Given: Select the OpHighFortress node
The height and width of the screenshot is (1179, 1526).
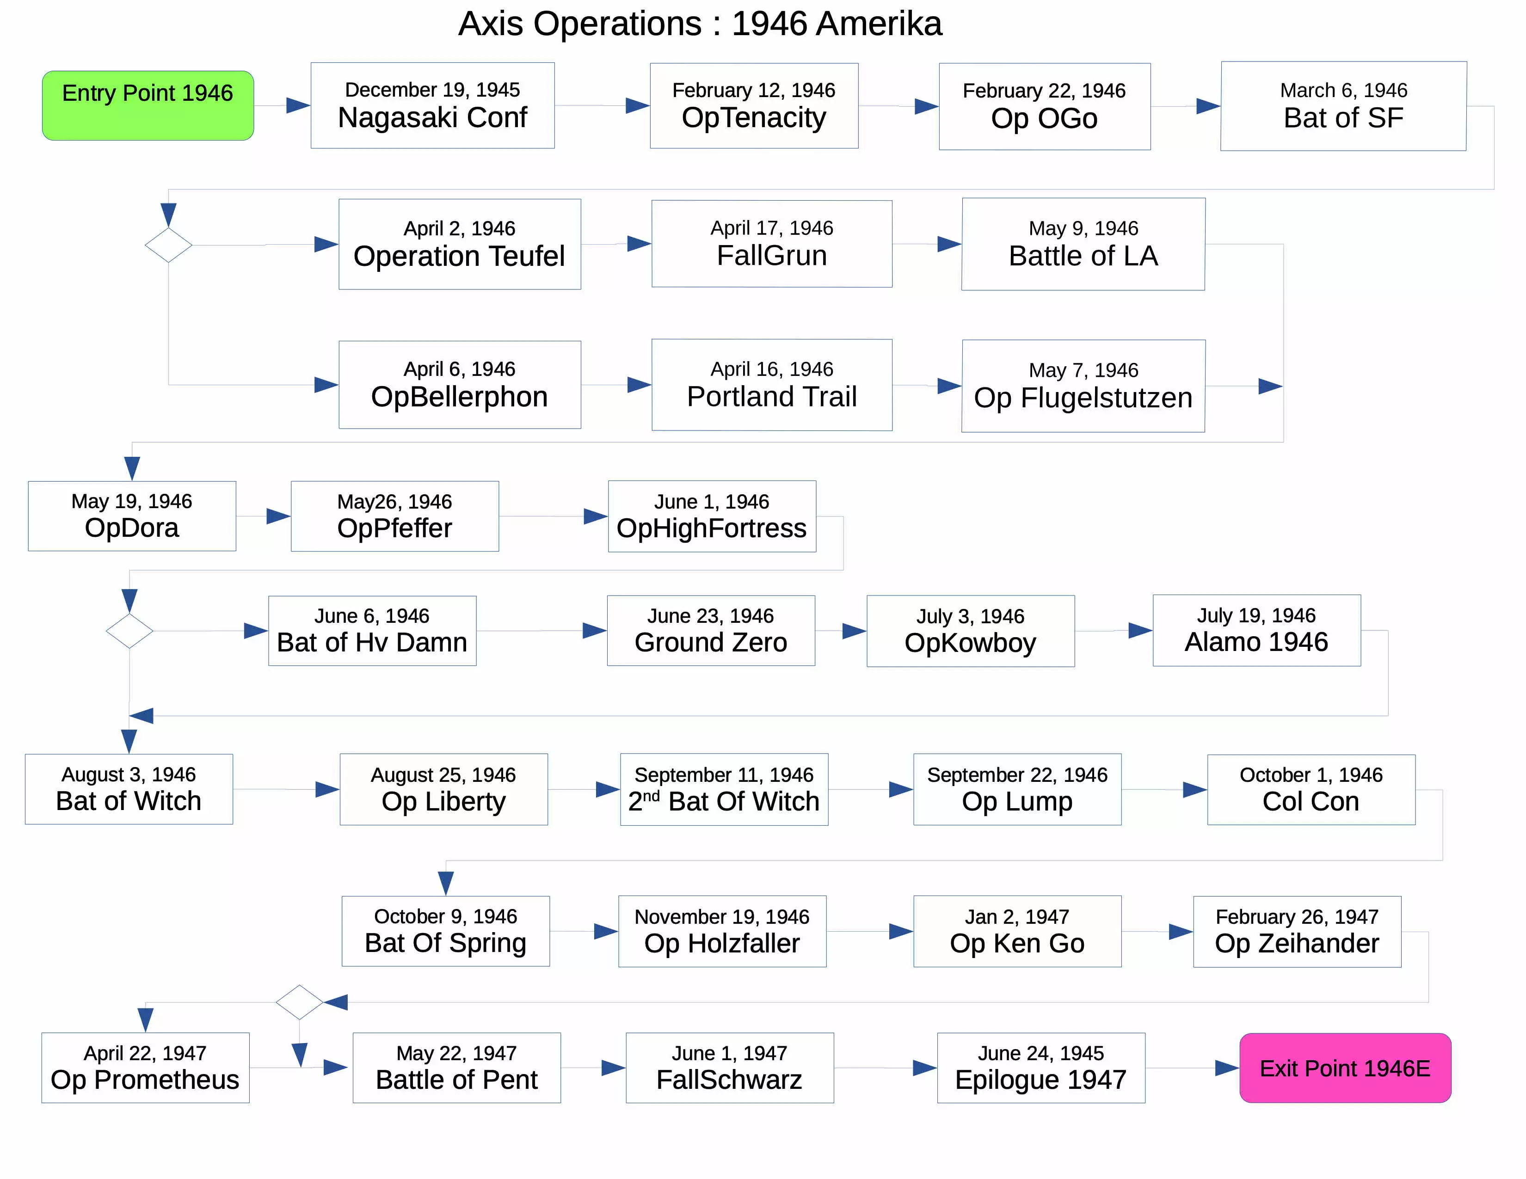Looking at the screenshot, I should (x=711, y=516).
